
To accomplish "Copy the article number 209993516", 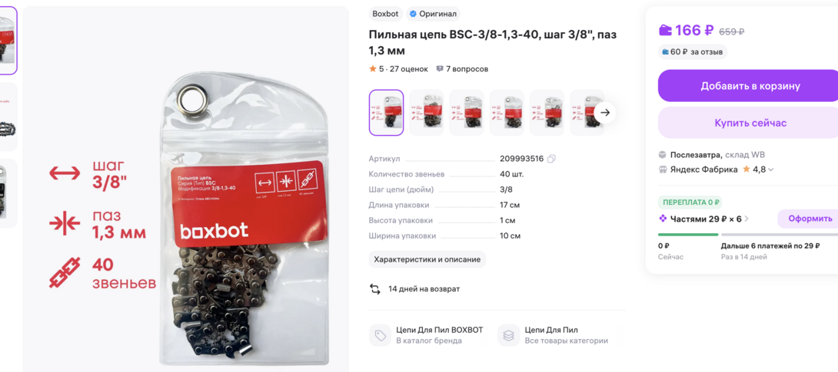I will coord(551,159).
